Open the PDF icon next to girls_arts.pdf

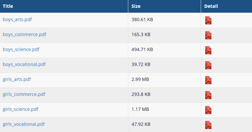click(208, 80)
